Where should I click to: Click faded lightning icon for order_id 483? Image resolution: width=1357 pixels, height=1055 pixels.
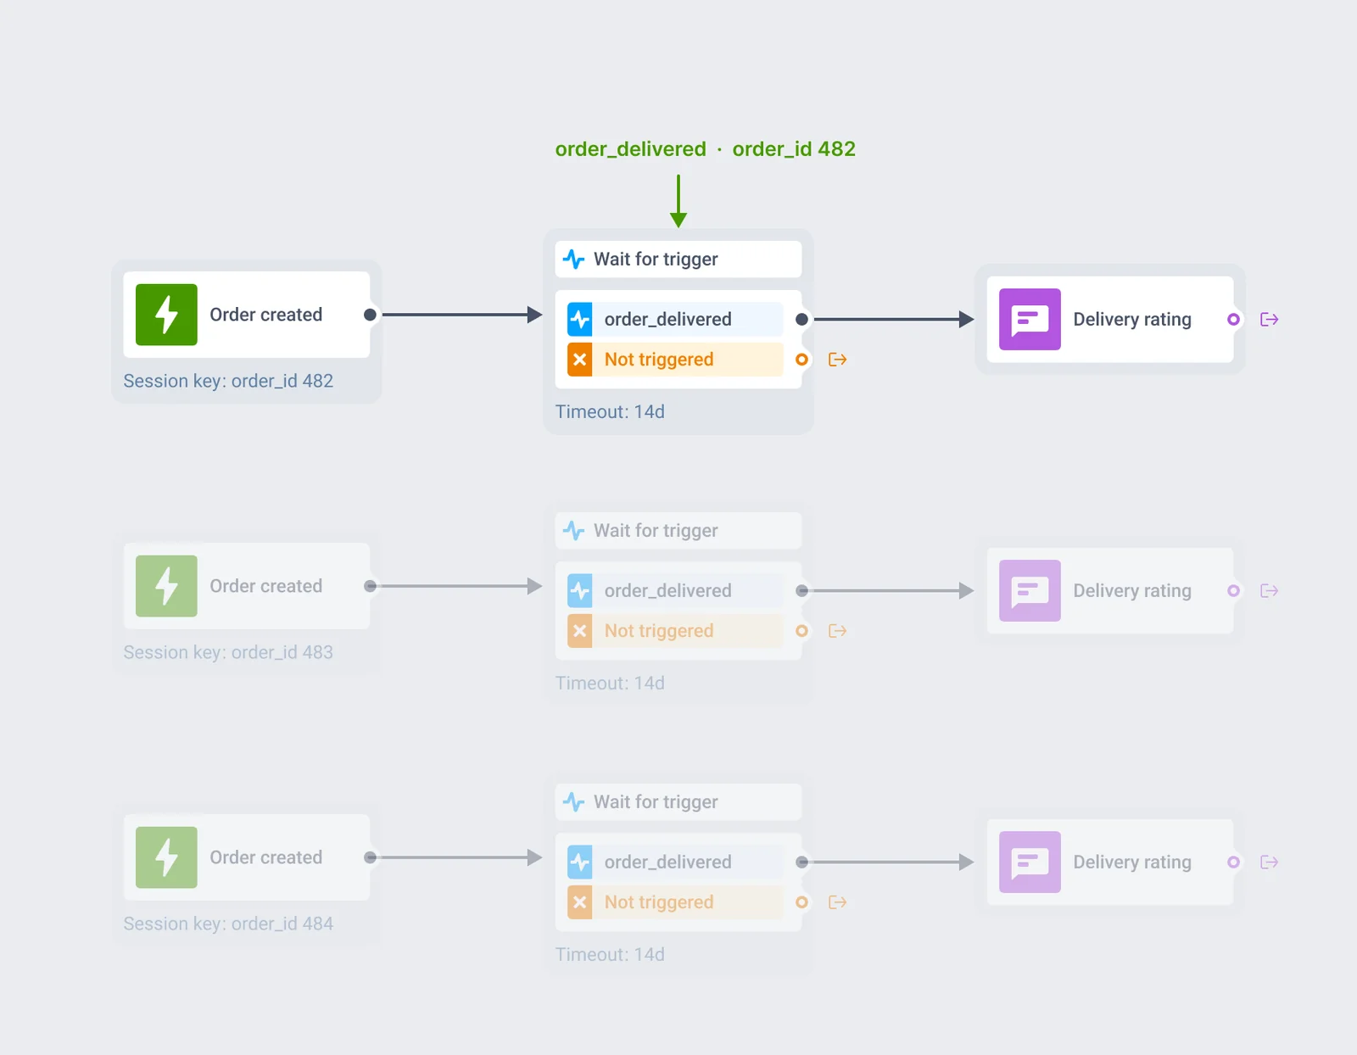166,586
